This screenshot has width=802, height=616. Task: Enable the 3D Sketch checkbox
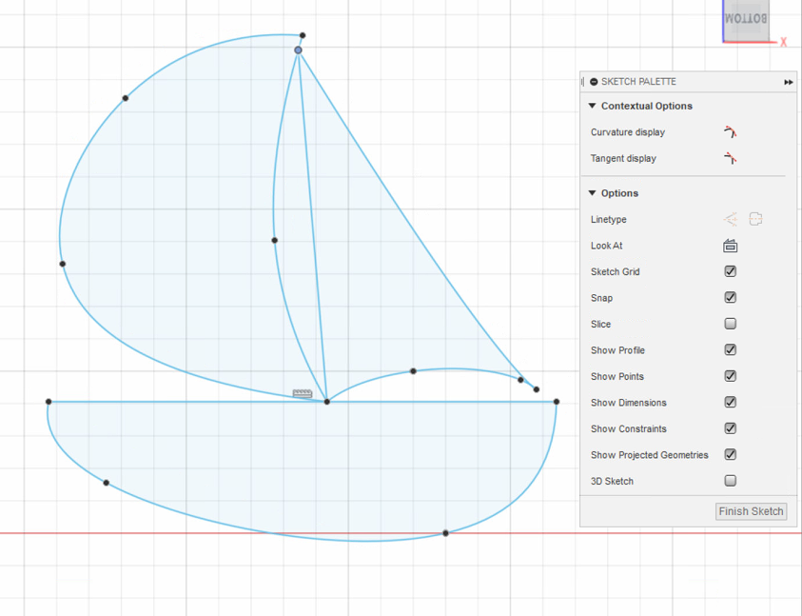(x=731, y=480)
